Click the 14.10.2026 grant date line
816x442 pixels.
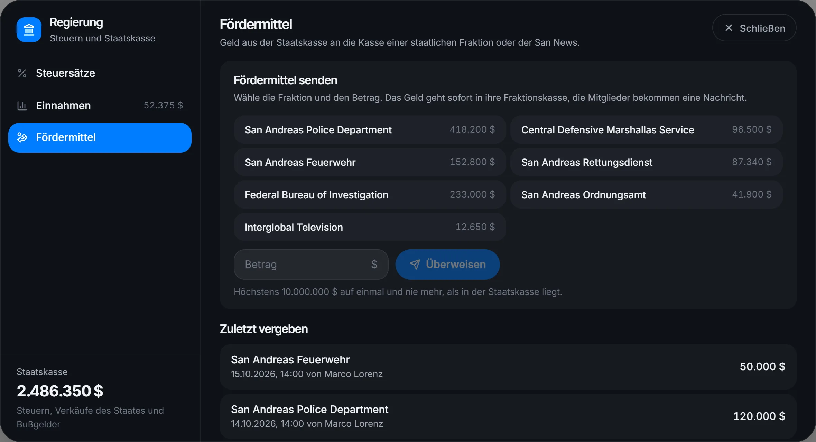(307, 424)
